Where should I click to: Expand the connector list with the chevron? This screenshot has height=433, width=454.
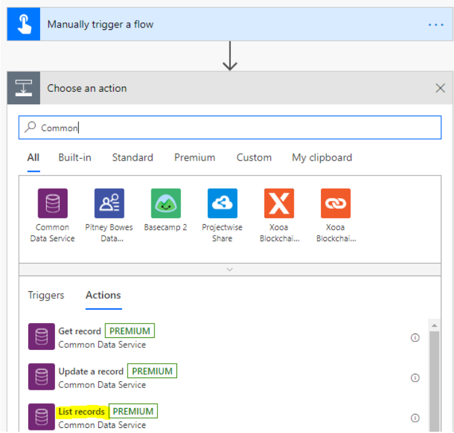pyautogui.click(x=230, y=269)
